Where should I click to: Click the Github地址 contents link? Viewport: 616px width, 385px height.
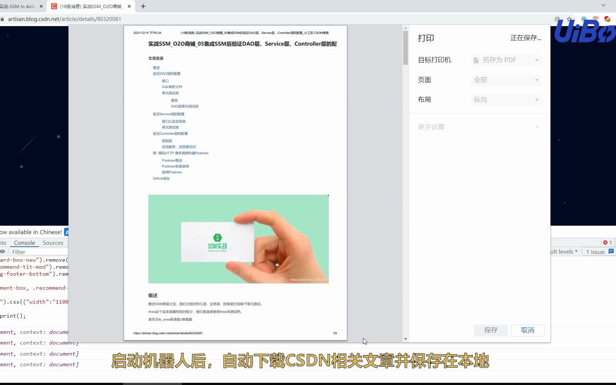coord(161,179)
